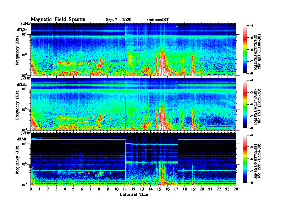This screenshot has height=217, width=281.
Task: Click hour "2" on the time axis
Action: (48, 189)
